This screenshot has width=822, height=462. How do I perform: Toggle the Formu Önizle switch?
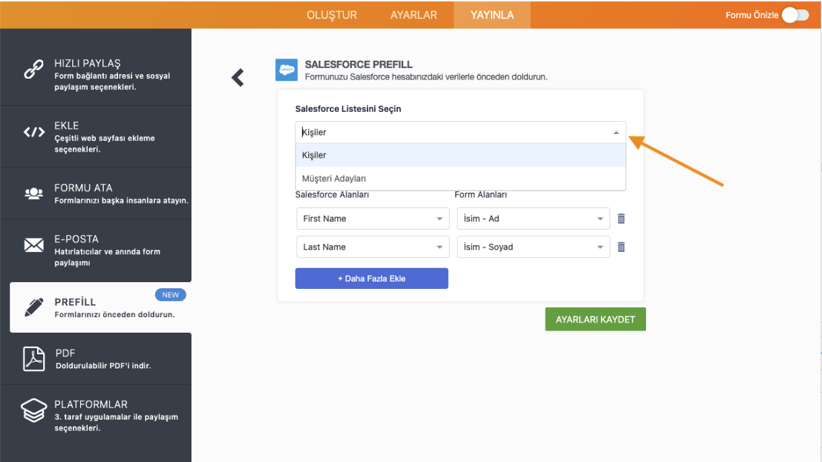795,15
